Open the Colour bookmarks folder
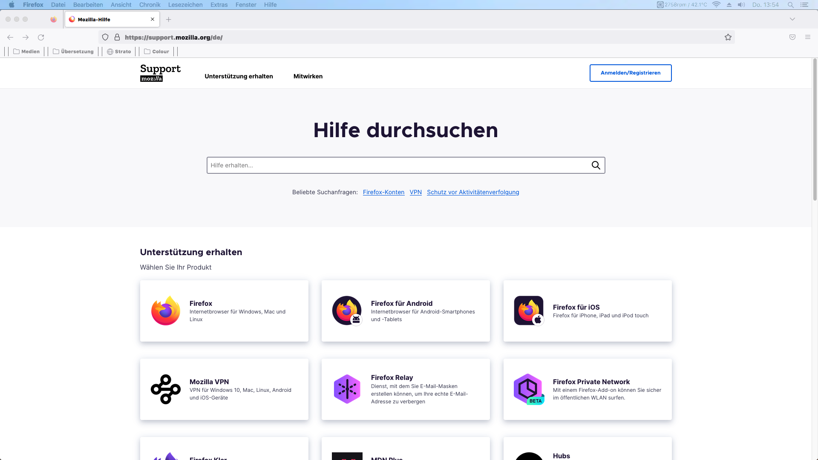 157,52
